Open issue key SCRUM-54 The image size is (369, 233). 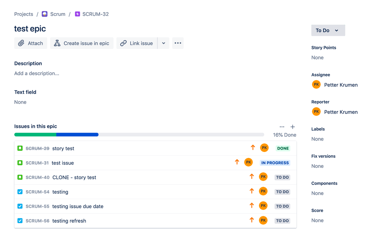(x=37, y=192)
